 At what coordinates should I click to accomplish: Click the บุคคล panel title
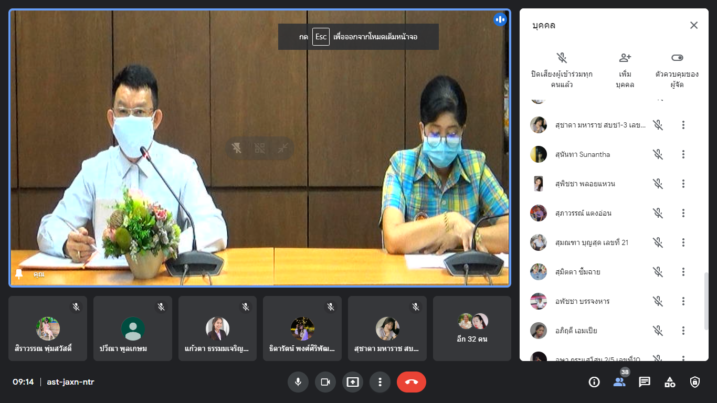[x=544, y=25]
